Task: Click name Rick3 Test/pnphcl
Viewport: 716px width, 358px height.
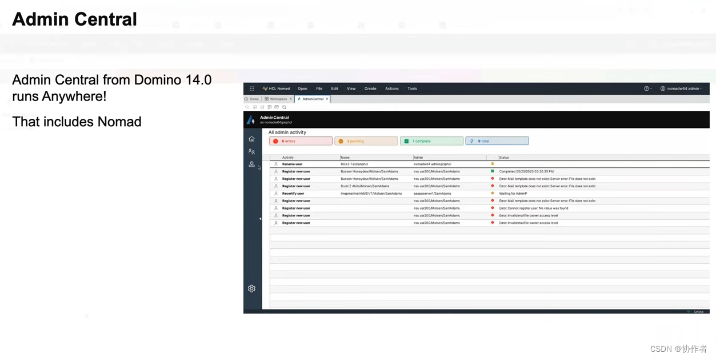Action: tap(354, 164)
